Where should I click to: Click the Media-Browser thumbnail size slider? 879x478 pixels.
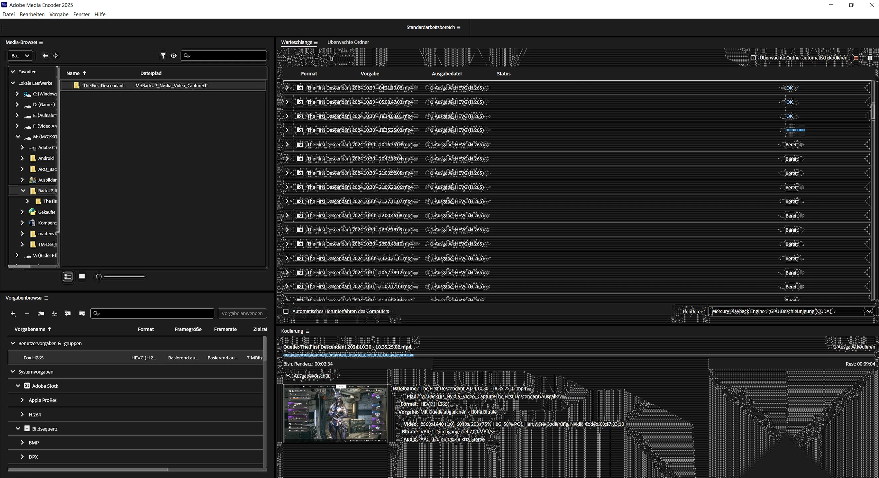[x=121, y=277]
